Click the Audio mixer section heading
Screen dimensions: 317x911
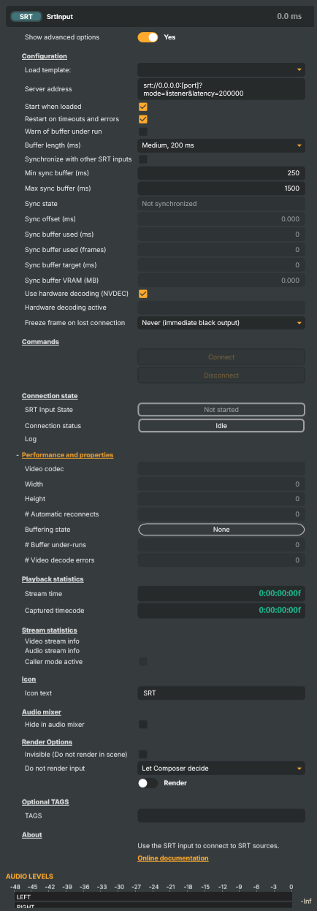click(x=42, y=712)
